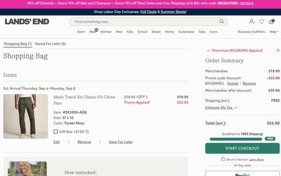Viewport: 281px width, 176px height.
Task: Click the Promo Applied! label on item
Action: click(x=137, y=102)
